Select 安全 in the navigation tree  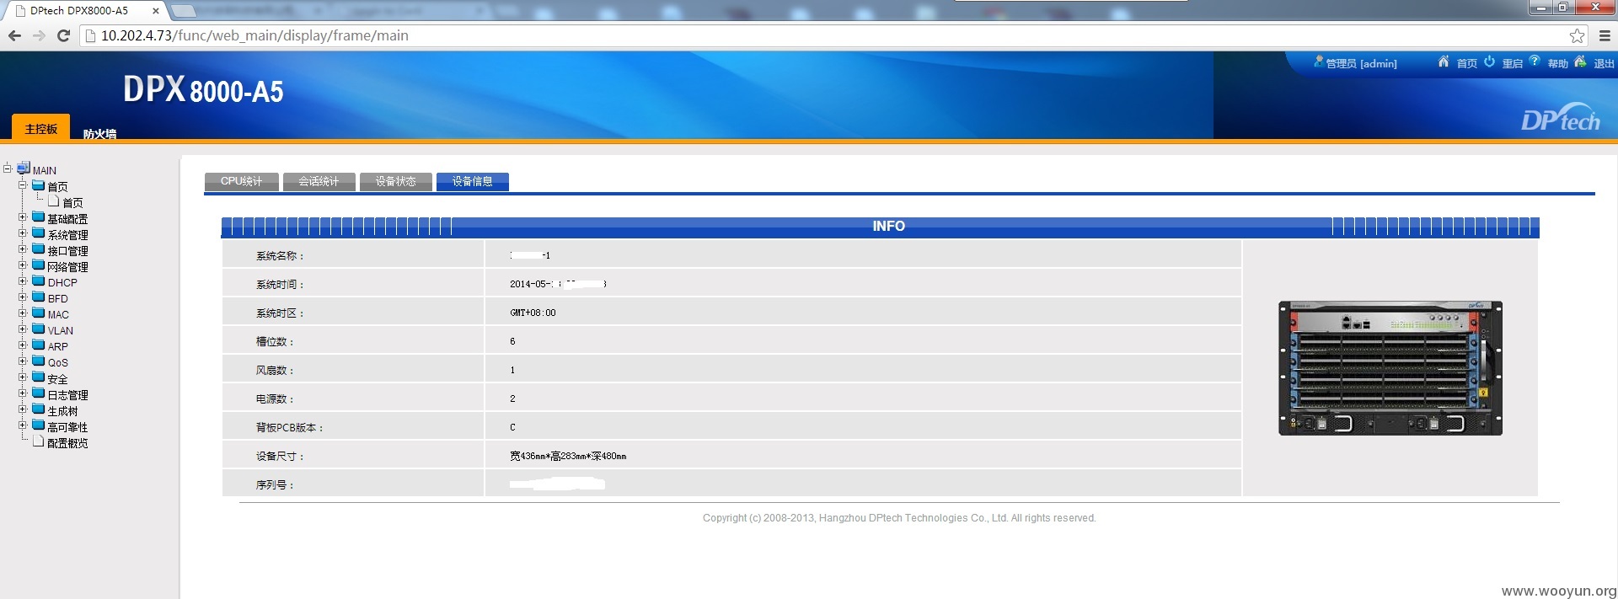[57, 379]
